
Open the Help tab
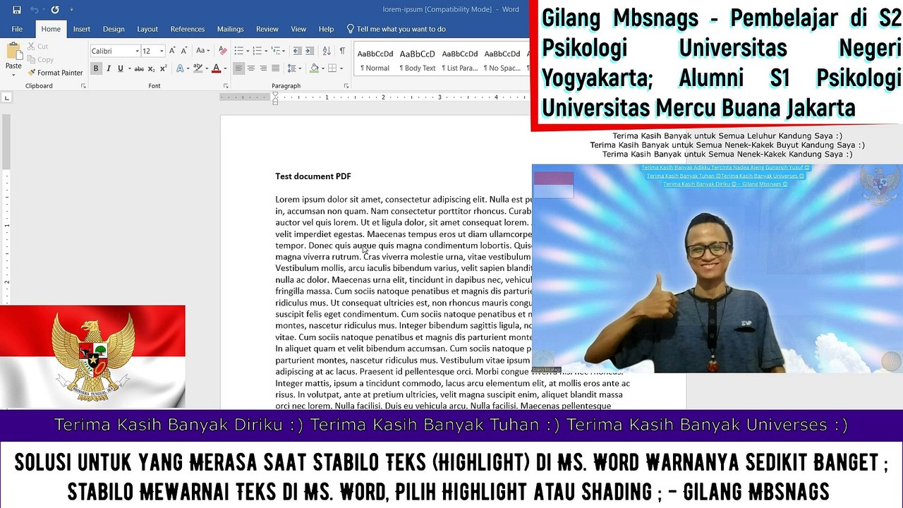326,29
